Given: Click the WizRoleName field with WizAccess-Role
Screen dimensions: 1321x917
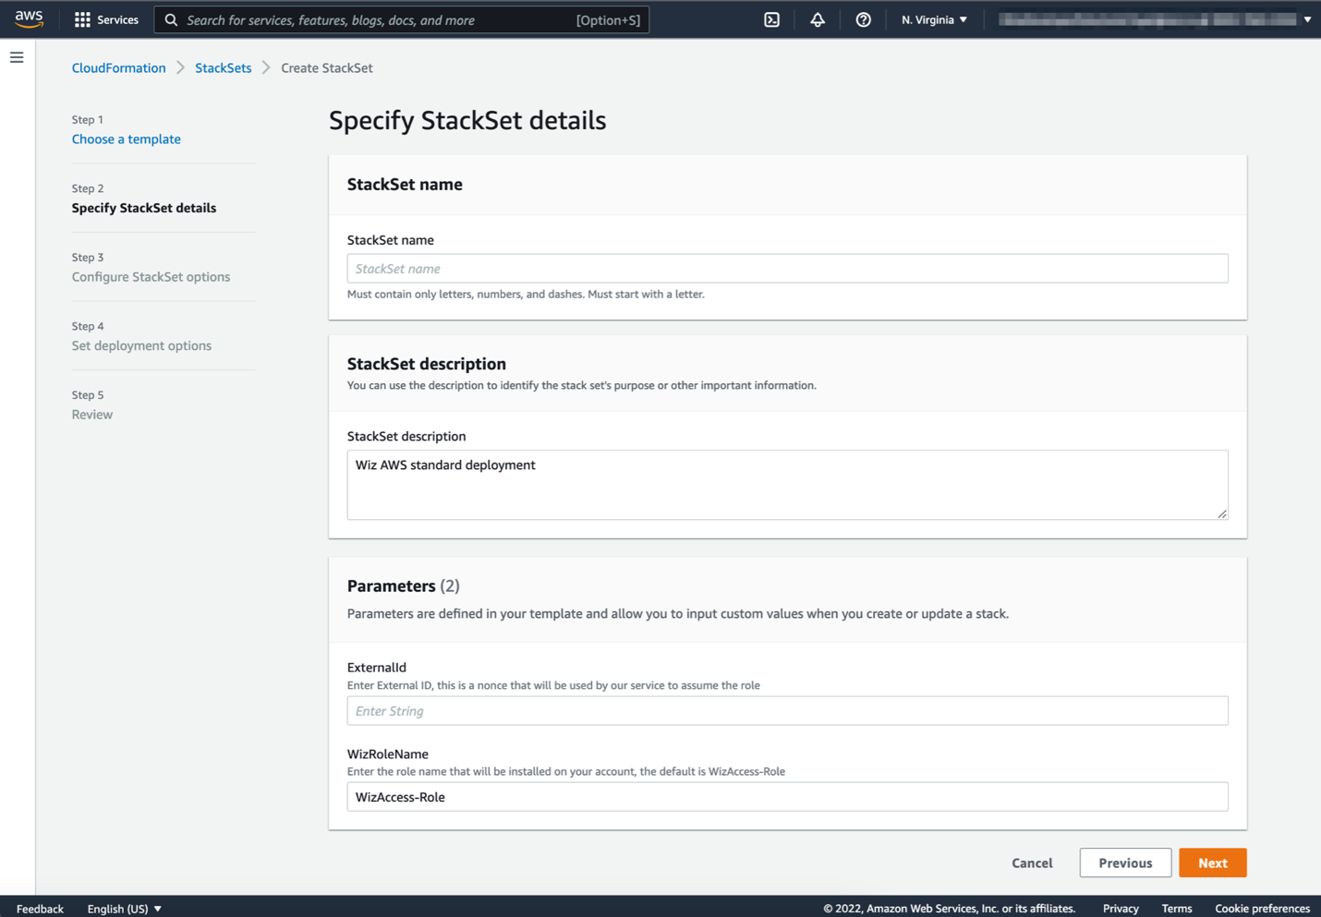Looking at the screenshot, I should tap(787, 797).
